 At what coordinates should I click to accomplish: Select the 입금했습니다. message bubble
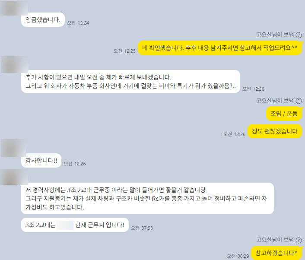pos(43,19)
